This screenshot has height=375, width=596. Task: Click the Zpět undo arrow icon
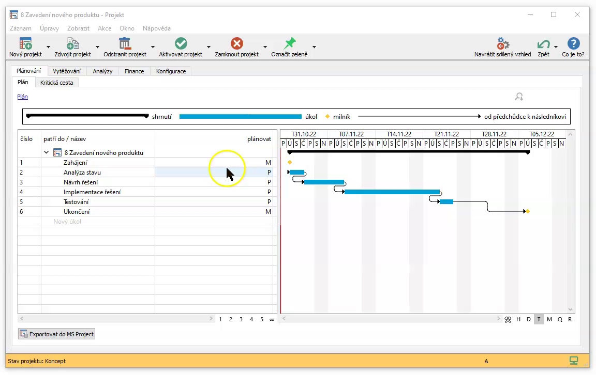coord(543,44)
